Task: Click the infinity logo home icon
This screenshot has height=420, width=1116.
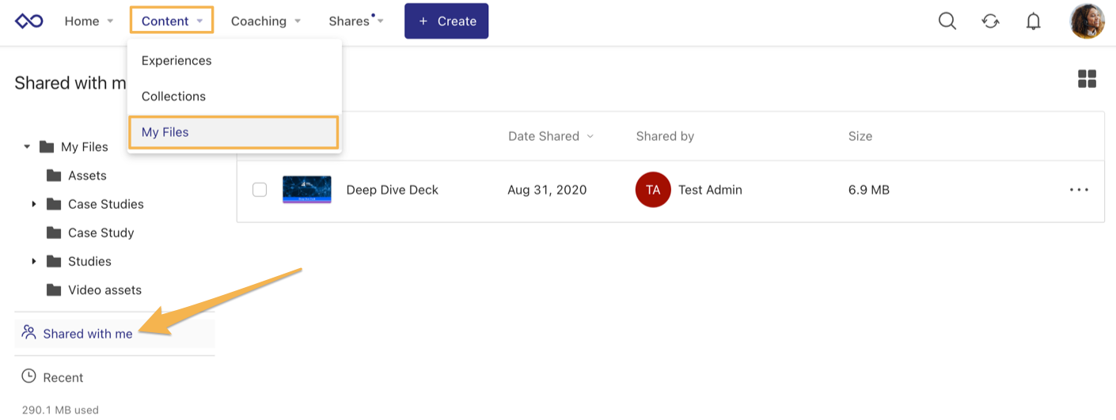Action: pyautogui.click(x=29, y=21)
